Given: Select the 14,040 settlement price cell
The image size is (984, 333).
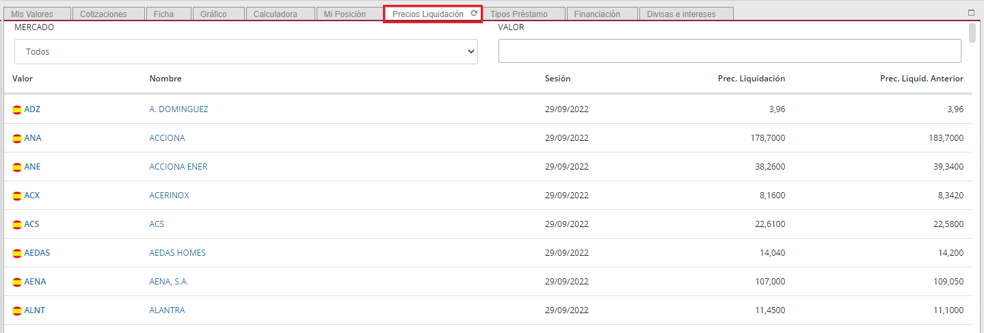Looking at the screenshot, I should (x=773, y=253).
